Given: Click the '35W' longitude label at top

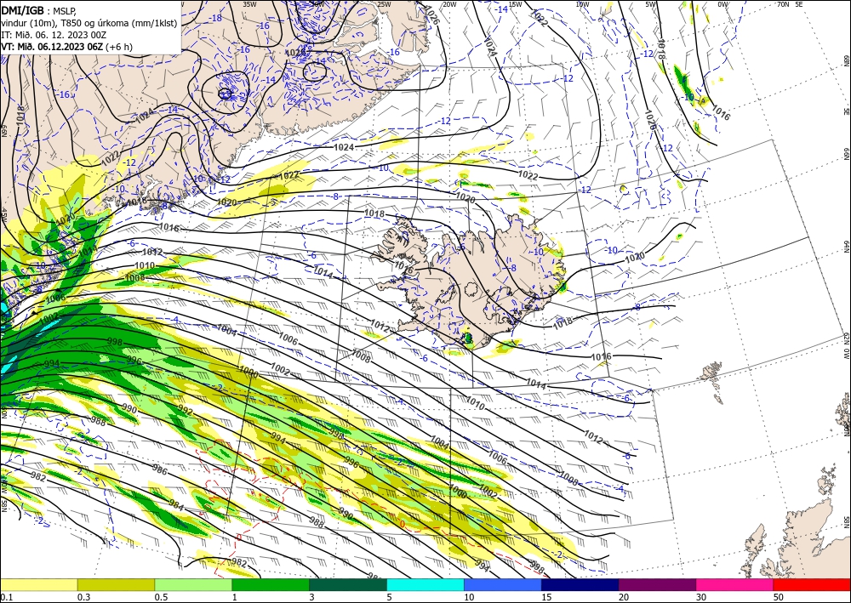Looking at the screenshot, I should (x=249, y=4).
